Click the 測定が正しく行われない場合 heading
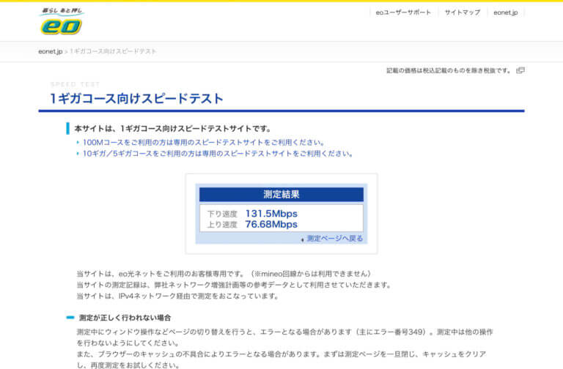The image size is (563, 369). click(125, 318)
